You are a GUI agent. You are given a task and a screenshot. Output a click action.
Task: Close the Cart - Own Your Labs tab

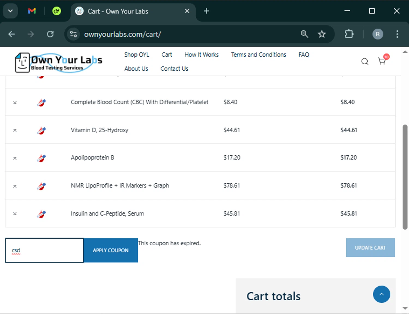187,11
